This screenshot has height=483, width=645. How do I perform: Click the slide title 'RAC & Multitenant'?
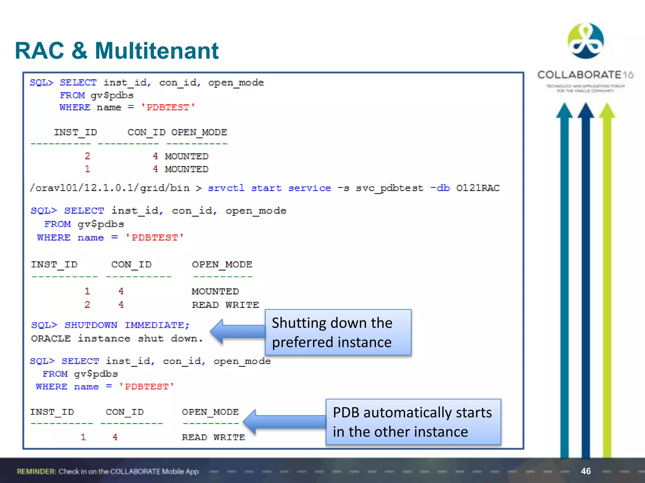click(117, 51)
